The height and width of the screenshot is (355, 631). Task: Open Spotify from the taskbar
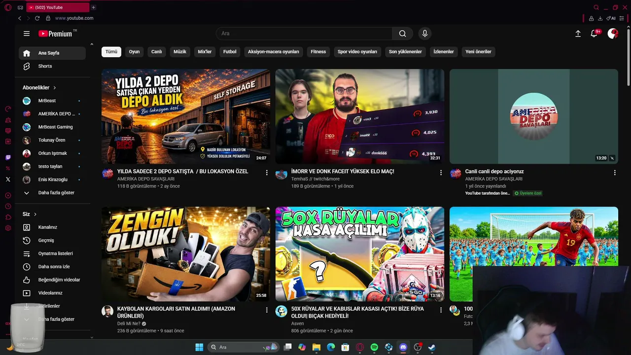click(x=374, y=347)
